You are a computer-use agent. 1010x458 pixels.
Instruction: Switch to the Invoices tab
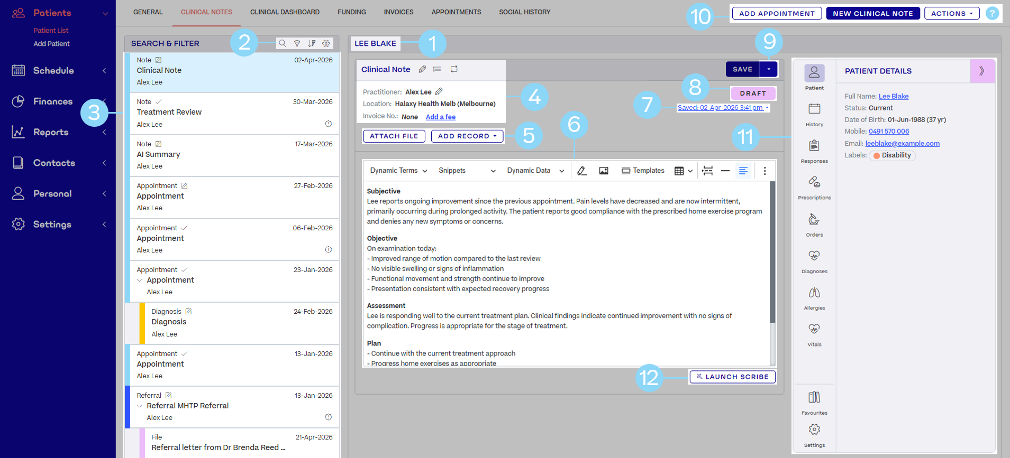pyautogui.click(x=399, y=12)
